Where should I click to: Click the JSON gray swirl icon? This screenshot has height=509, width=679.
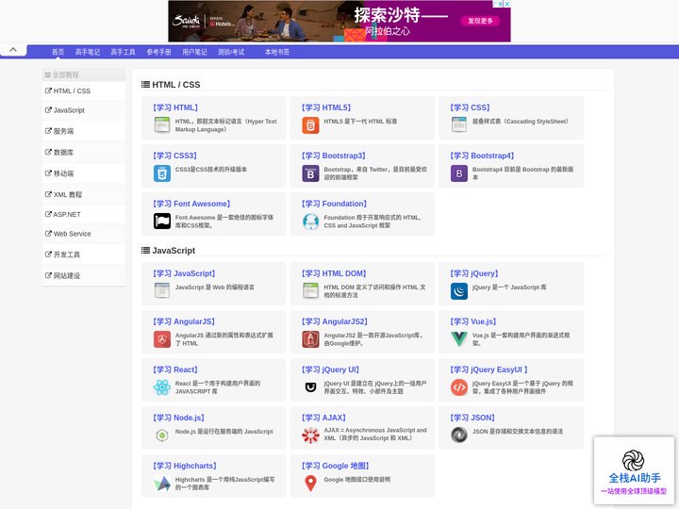click(x=459, y=435)
